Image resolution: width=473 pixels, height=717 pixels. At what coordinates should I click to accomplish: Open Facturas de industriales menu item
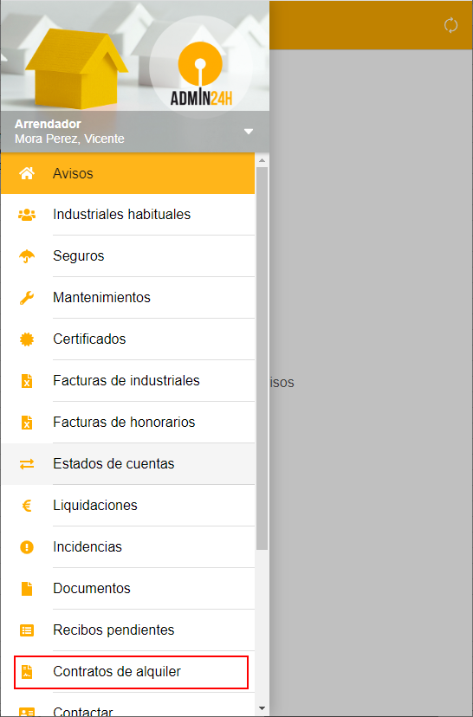pos(127,380)
